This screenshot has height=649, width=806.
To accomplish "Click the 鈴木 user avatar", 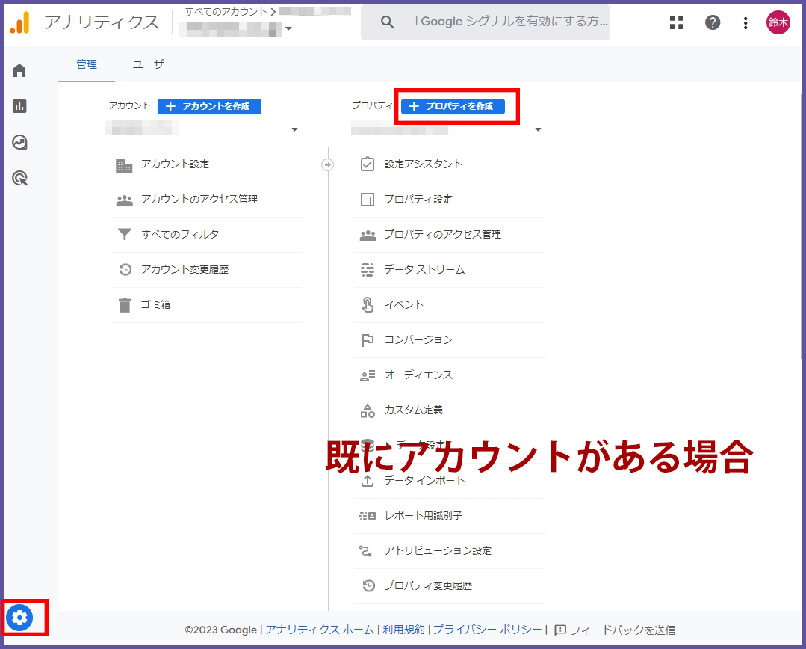I will 778,22.
